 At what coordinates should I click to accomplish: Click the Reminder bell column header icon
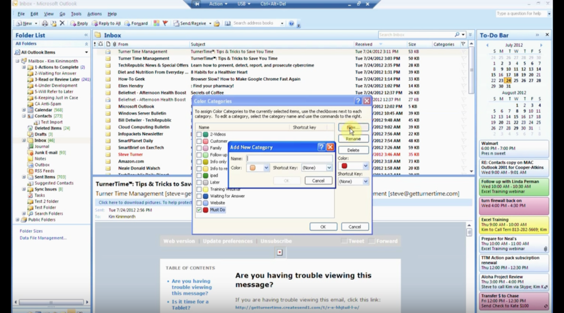point(101,44)
